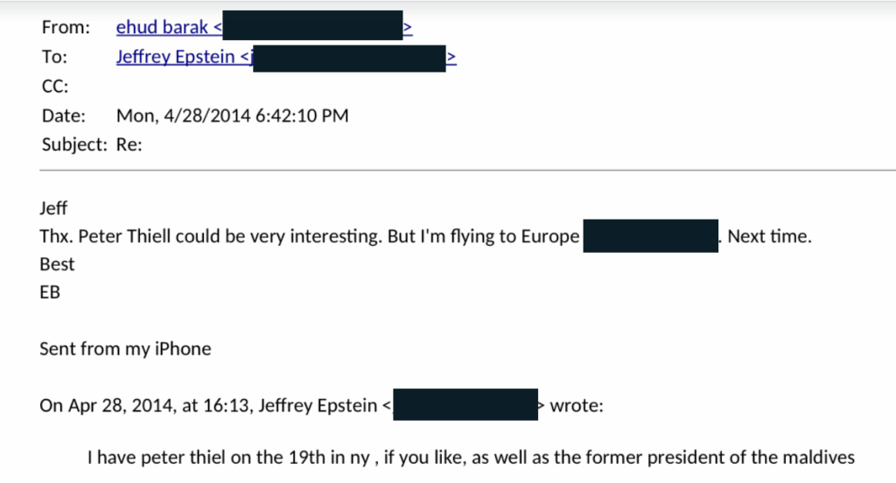
Task: Click the redacted email in the quoted header
Action: click(x=465, y=404)
